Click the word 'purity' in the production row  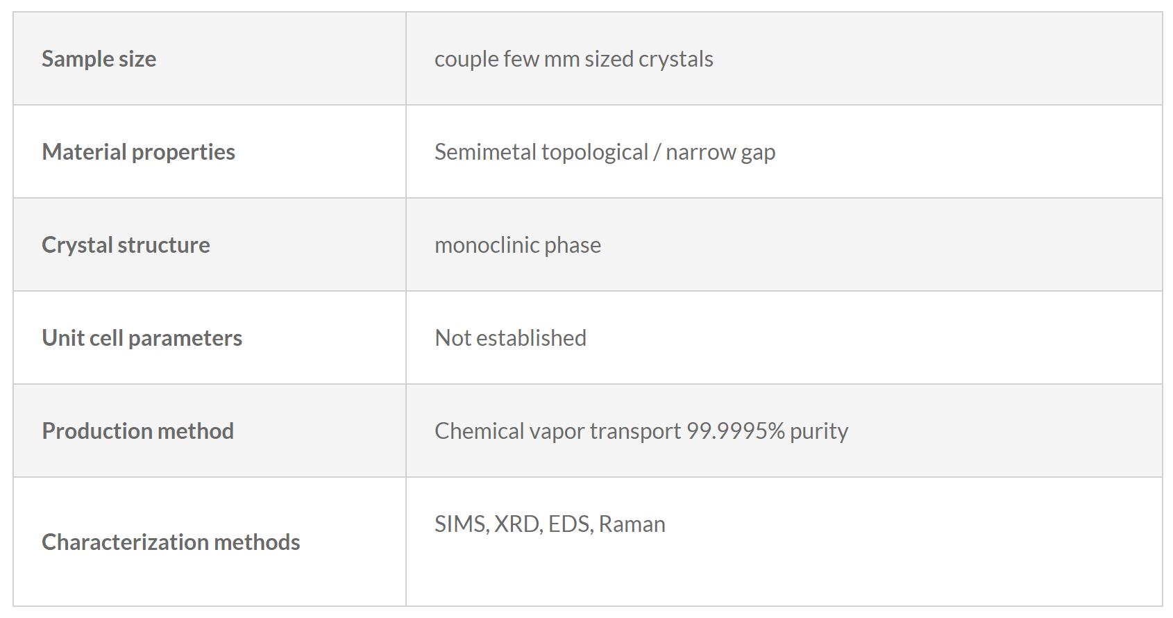pos(818,431)
